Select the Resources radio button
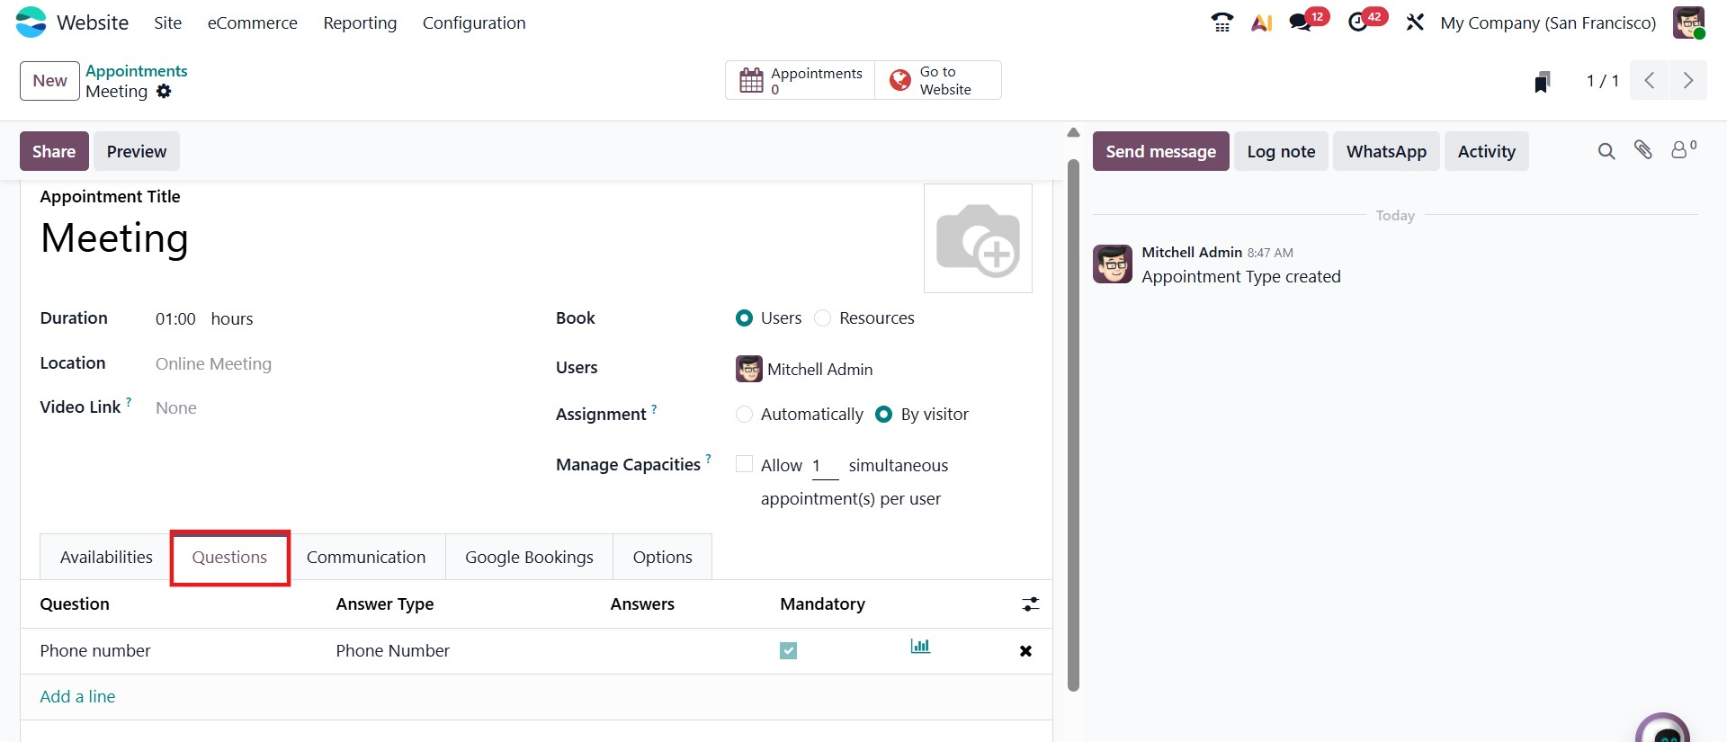The image size is (1727, 742). click(822, 318)
